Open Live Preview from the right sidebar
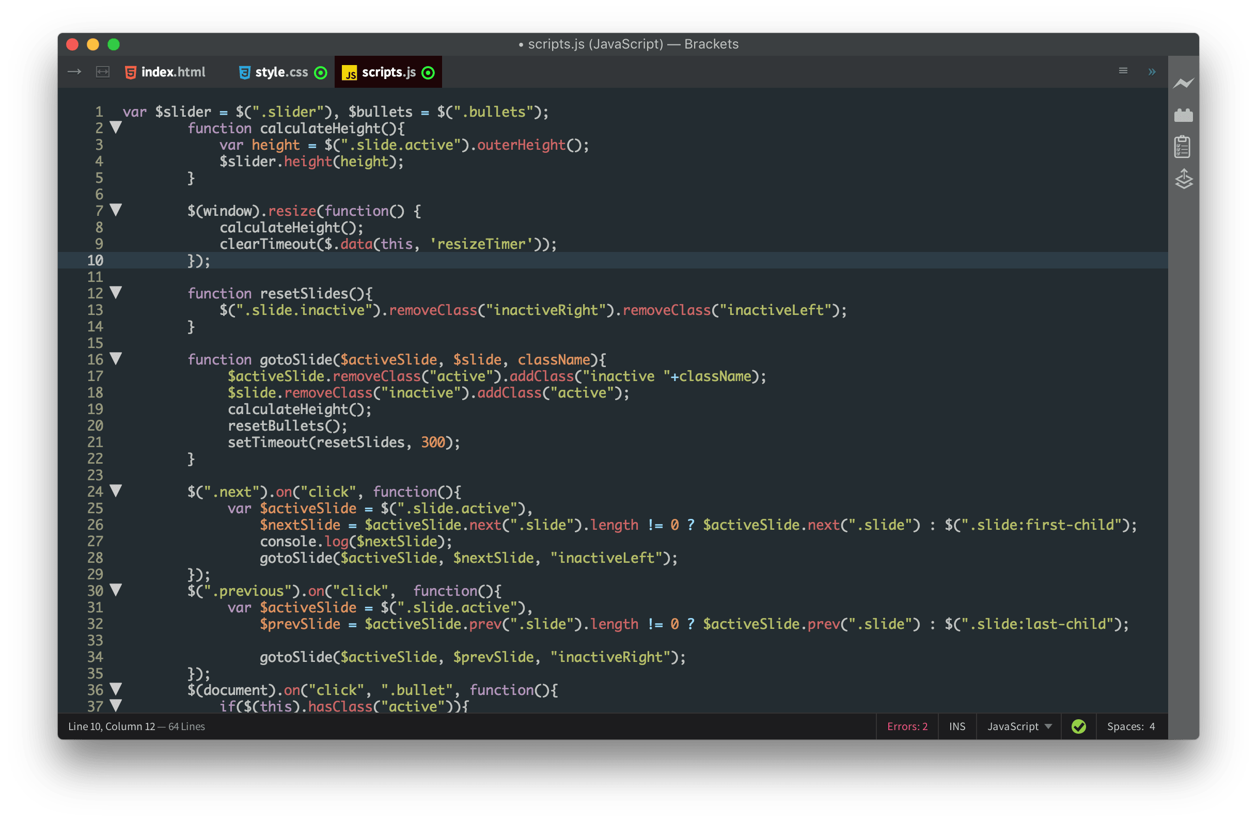 click(x=1184, y=83)
